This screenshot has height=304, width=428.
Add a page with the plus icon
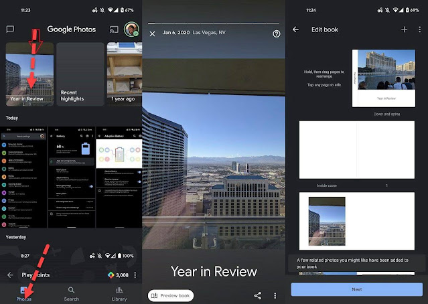pyautogui.click(x=405, y=29)
